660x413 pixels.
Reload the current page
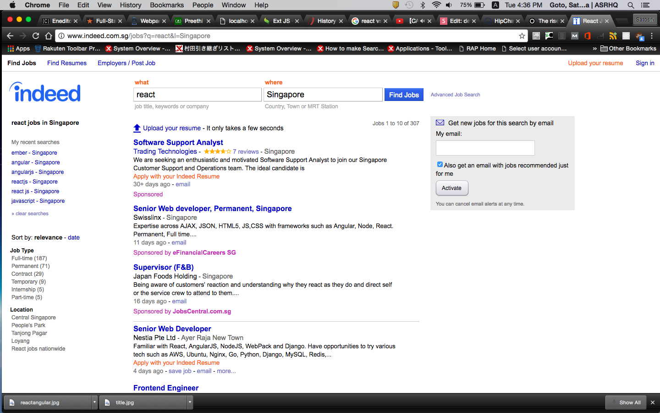point(36,36)
